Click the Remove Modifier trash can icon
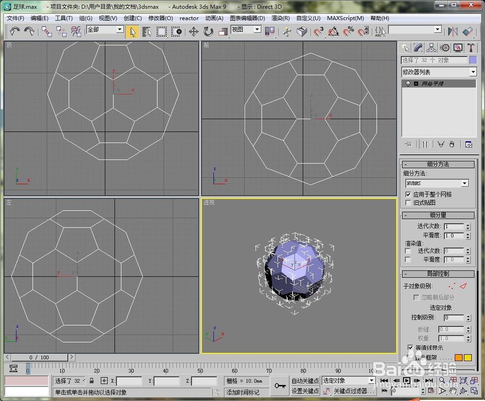Image resolution: width=485 pixels, height=401 pixels. click(452, 144)
